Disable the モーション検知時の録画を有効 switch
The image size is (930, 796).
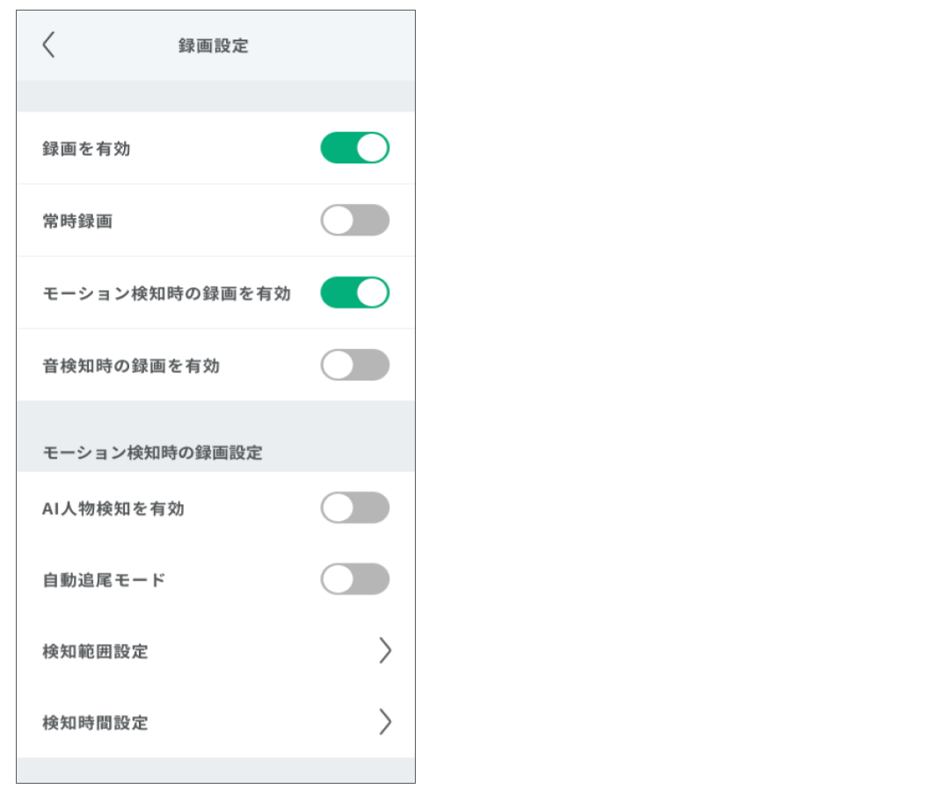pos(354,293)
